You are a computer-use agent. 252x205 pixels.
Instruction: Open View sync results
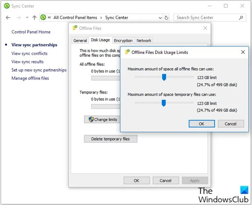pos(27,62)
